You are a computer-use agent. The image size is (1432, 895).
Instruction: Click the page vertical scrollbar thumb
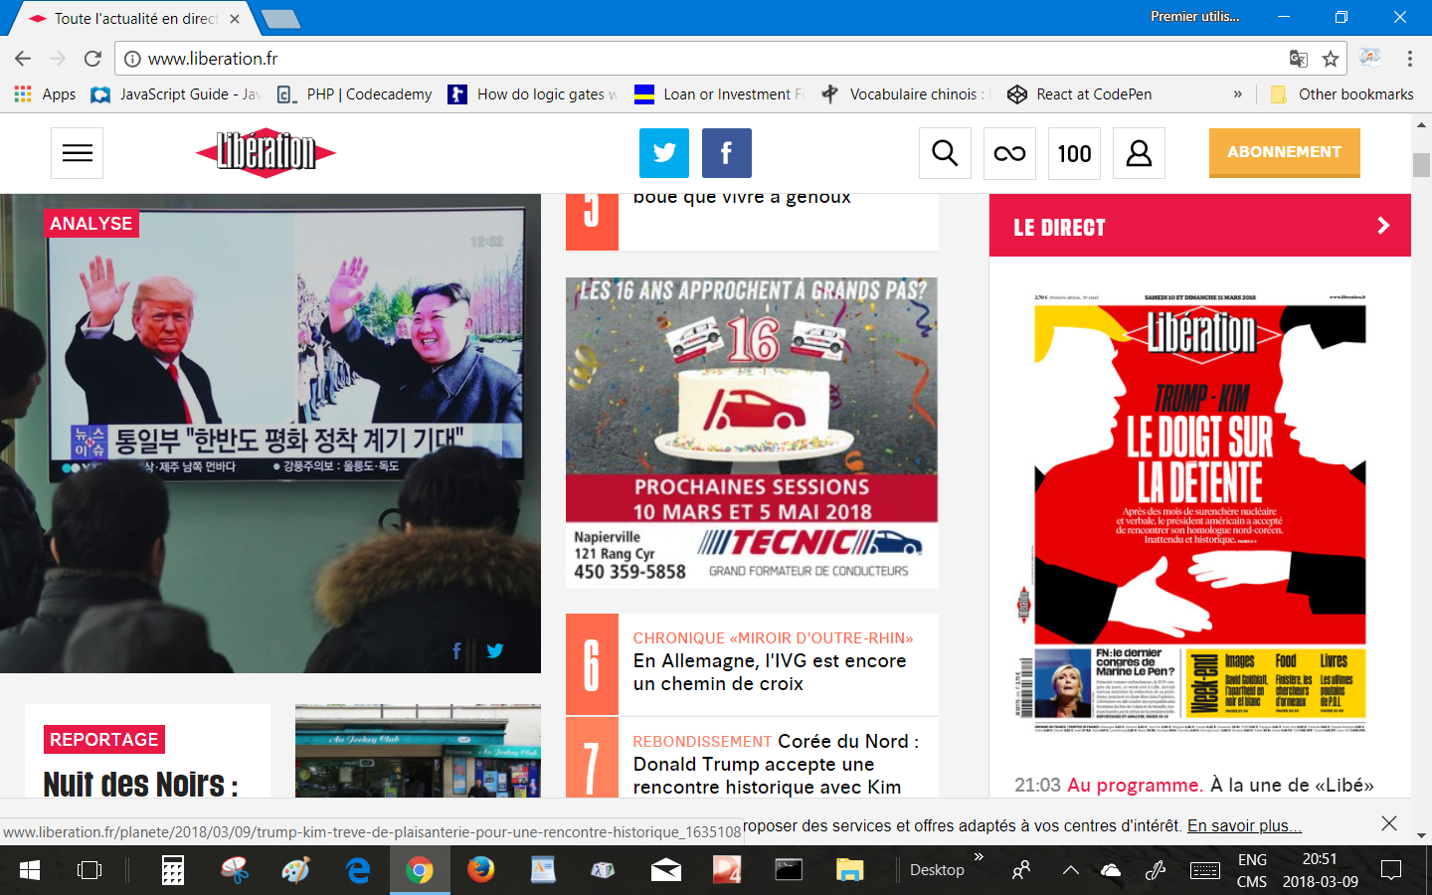click(x=1421, y=165)
